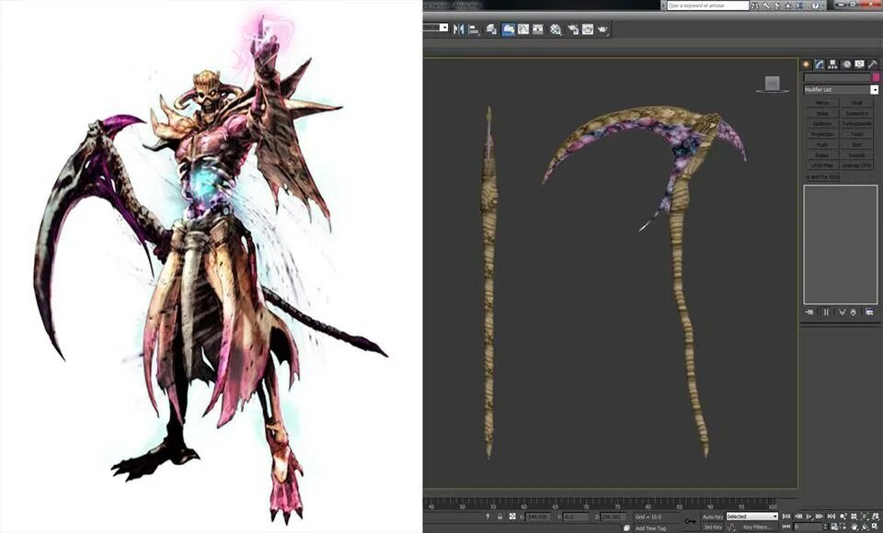The width and height of the screenshot is (883, 533).
Task: Open the Time Configuration icon
Action: tap(834, 527)
